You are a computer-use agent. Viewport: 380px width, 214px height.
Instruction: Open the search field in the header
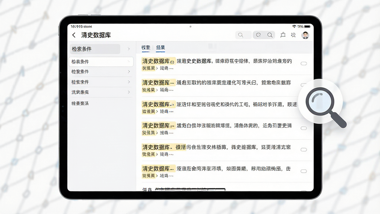coord(243,35)
